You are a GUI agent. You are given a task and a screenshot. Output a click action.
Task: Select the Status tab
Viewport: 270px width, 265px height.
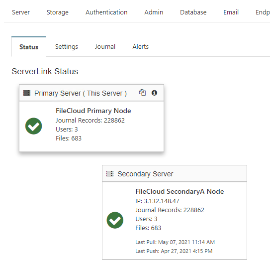point(29,47)
